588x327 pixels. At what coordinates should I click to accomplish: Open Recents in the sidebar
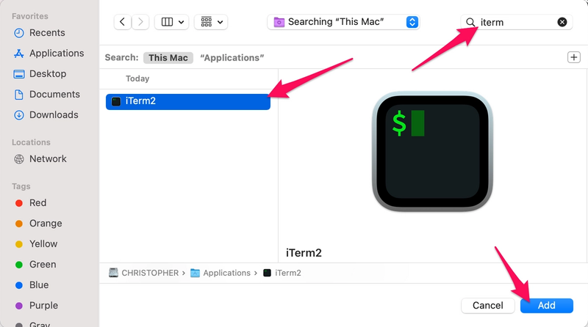pos(47,33)
